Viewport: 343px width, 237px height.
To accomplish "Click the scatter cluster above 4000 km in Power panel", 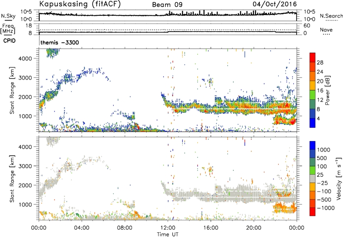I will coord(53,53).
